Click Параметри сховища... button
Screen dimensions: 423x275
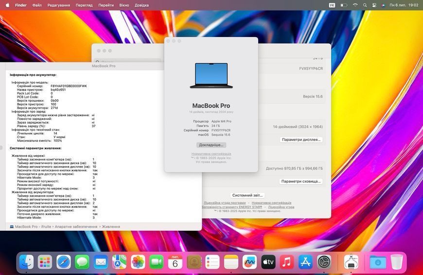[301, 181]
